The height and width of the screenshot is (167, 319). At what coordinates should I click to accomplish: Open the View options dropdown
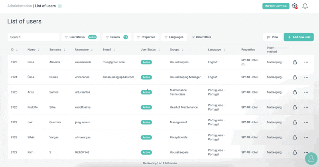[x=272, y=37]
